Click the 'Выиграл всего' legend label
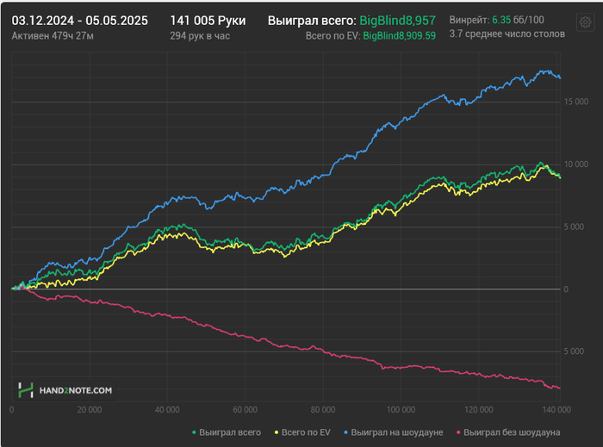Screen dimensions: 603x447 coord(230,432)
